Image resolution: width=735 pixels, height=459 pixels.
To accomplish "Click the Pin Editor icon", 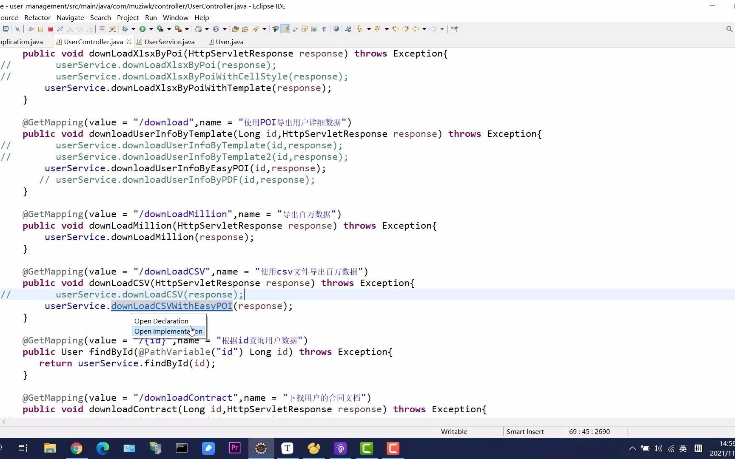I will 454,29.
